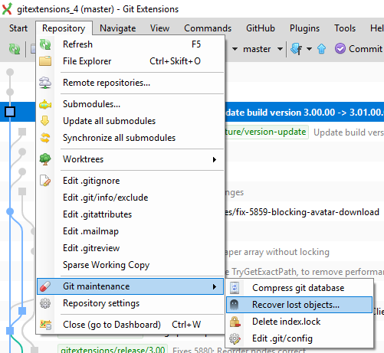Open the master branch dropdown arrow

[x=280, y=49]
